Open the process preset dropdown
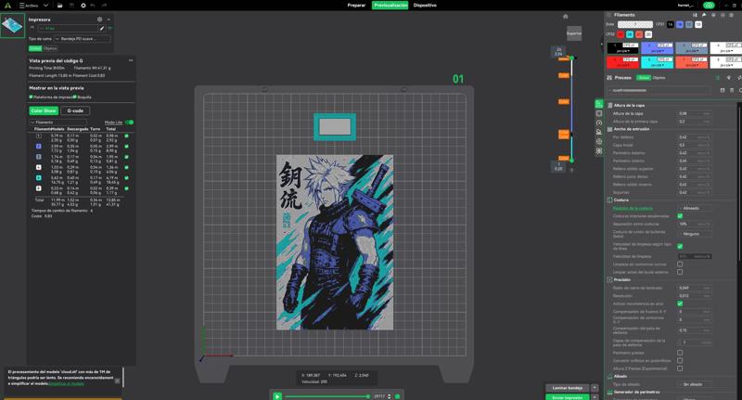Viewport: 742px width, 400px height. coord(660,90)
